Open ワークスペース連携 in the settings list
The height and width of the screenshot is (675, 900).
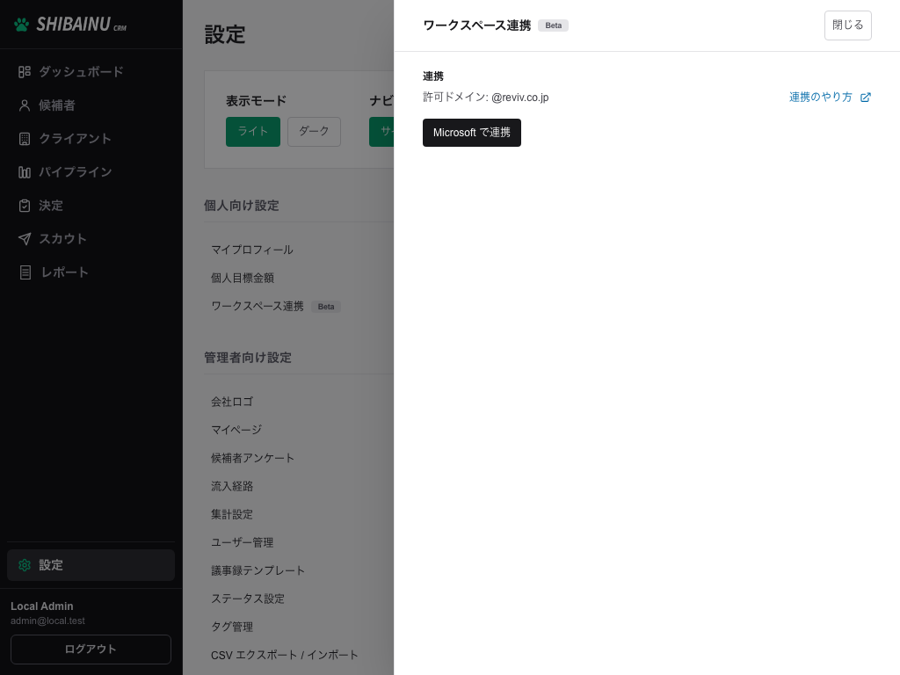258,306
